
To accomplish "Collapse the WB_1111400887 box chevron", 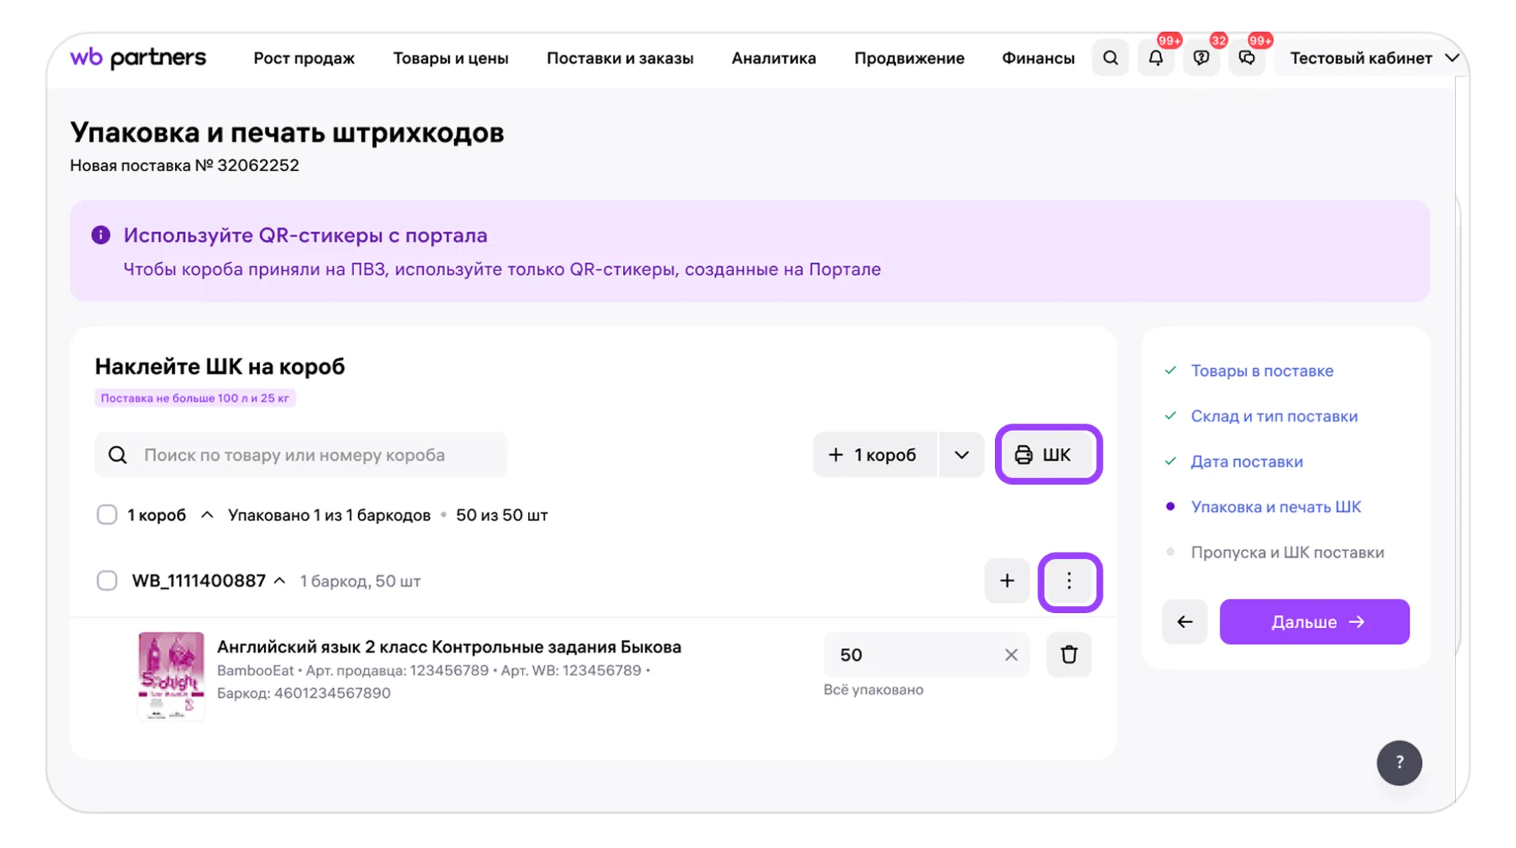I will point(280,581).
